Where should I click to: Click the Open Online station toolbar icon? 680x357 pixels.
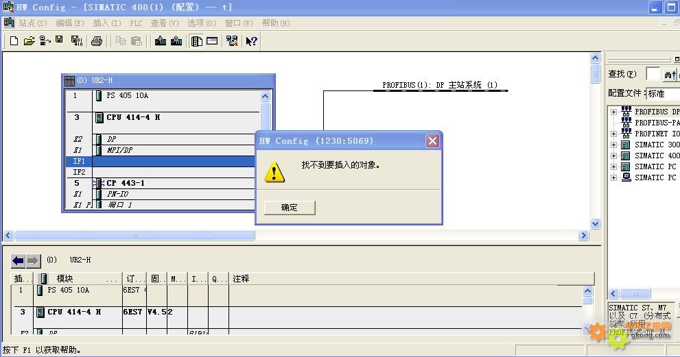click(x=45, y=41)
